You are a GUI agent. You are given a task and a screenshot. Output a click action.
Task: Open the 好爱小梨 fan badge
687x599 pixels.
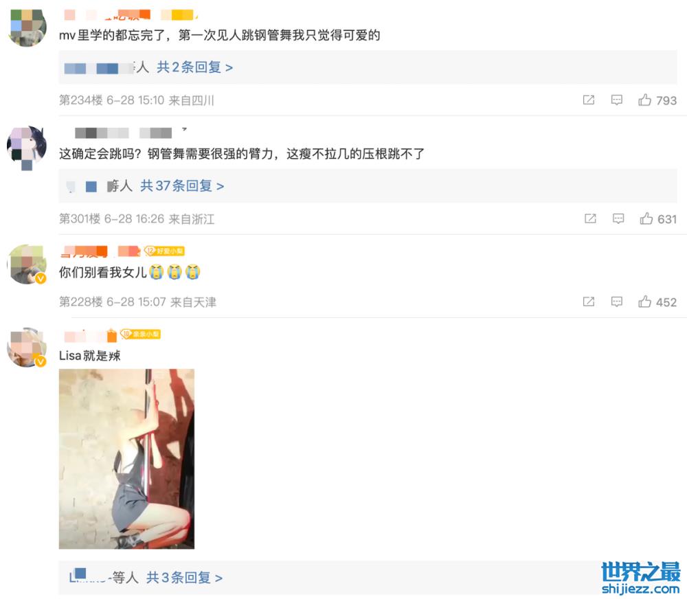(x=164, y=251)
